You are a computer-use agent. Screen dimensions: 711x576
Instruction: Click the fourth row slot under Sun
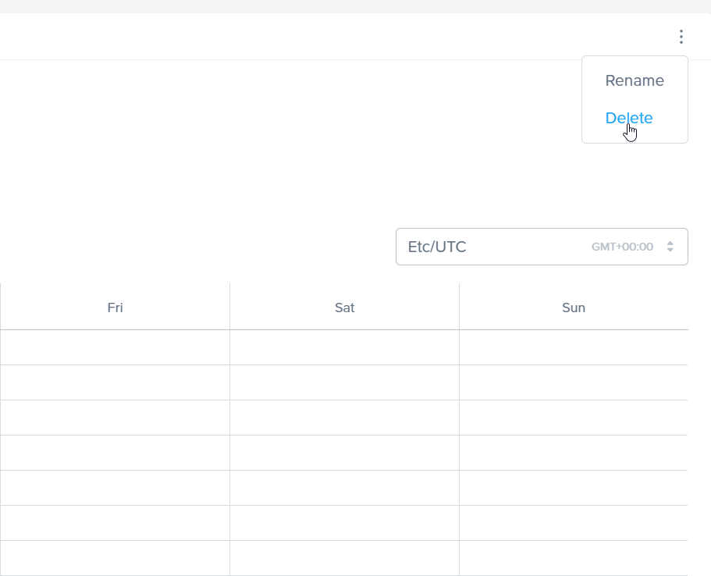pyautogui.click(x=574, y=453)
